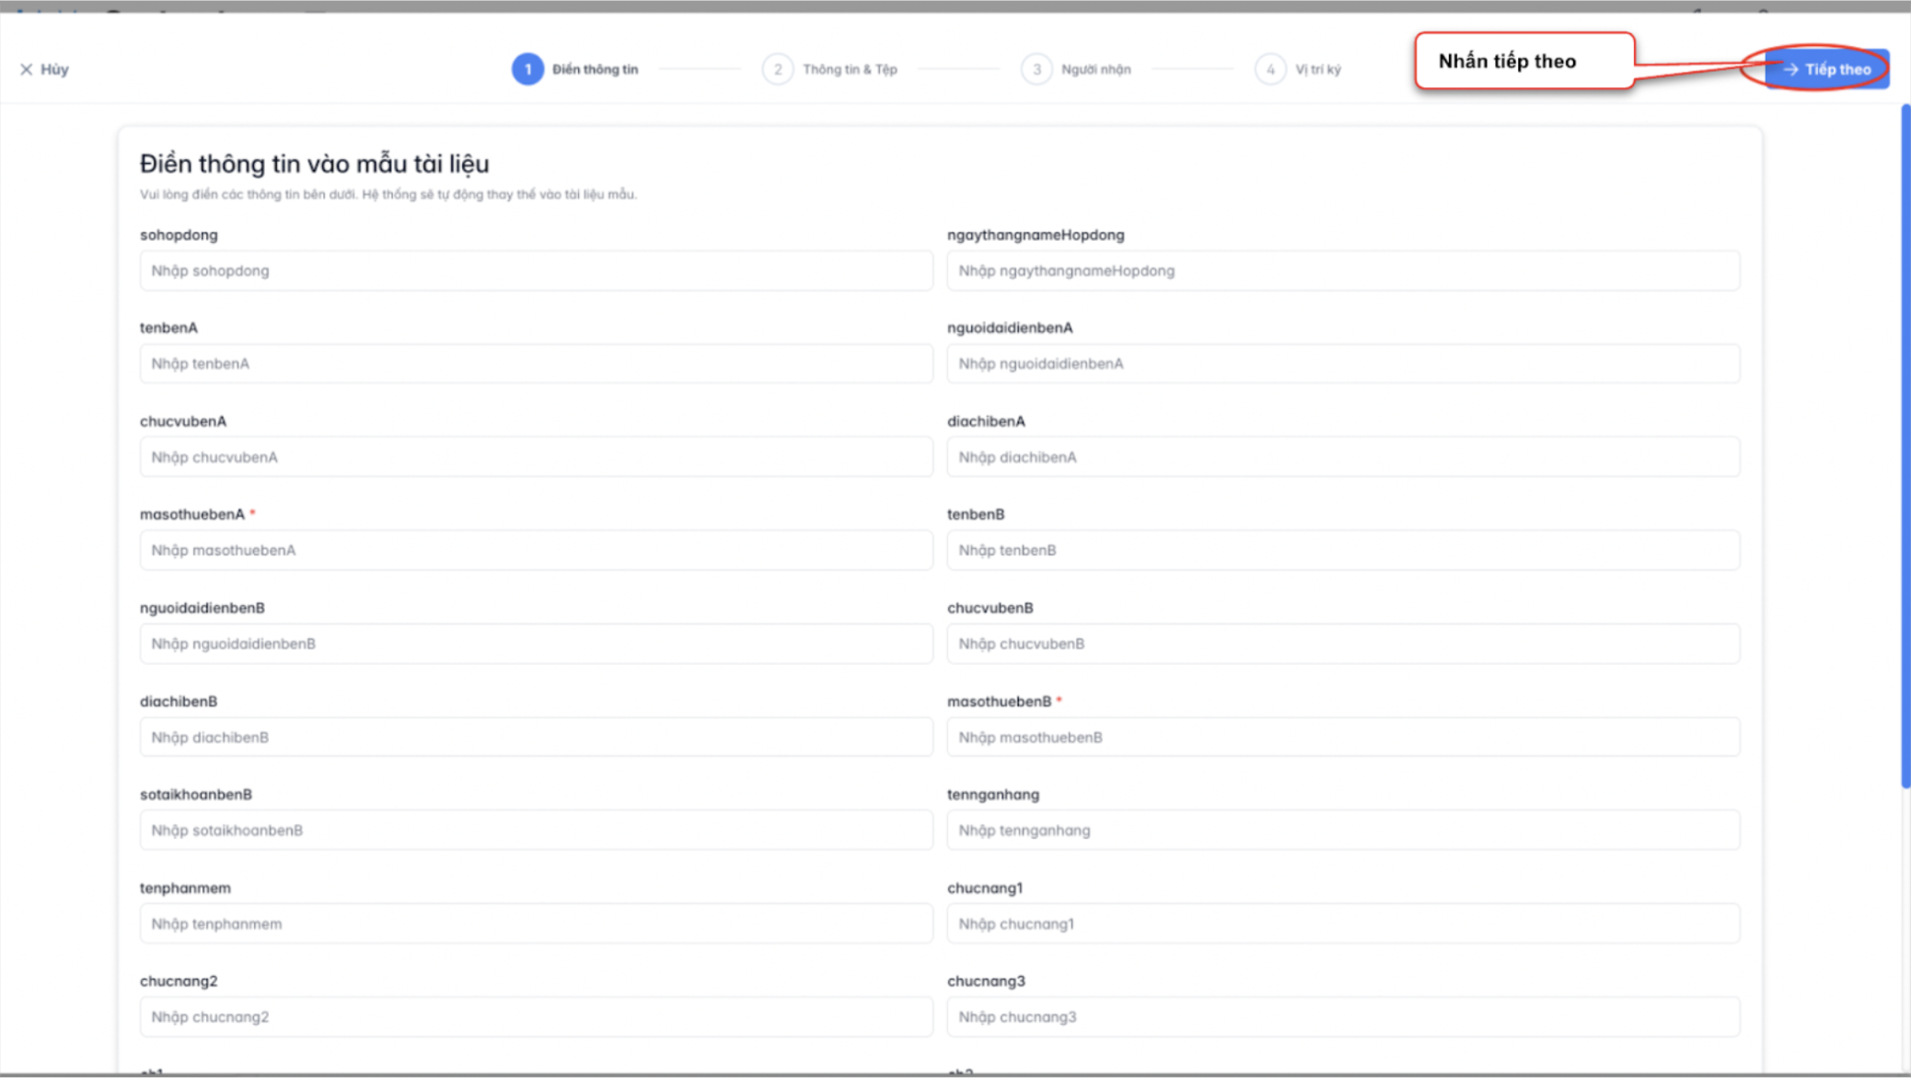
Task: Focus the tenphanmem text field
Action: (536, 923)
